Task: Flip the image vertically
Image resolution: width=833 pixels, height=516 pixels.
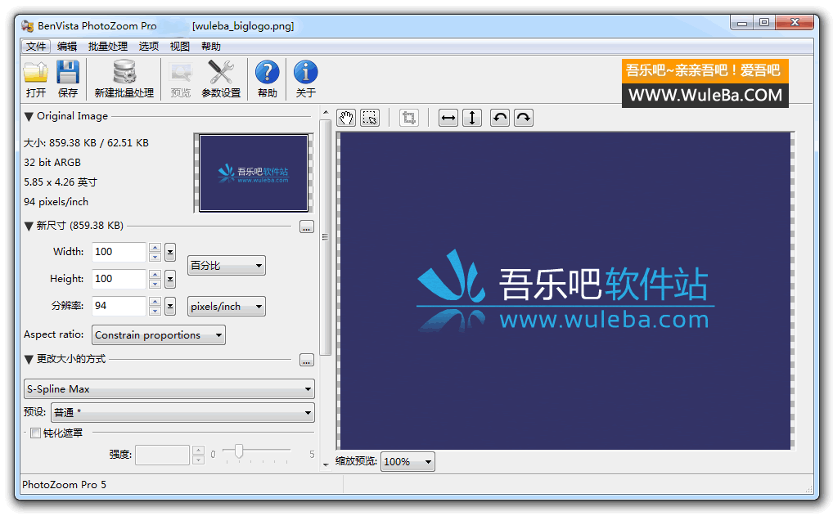Action: 472,118
